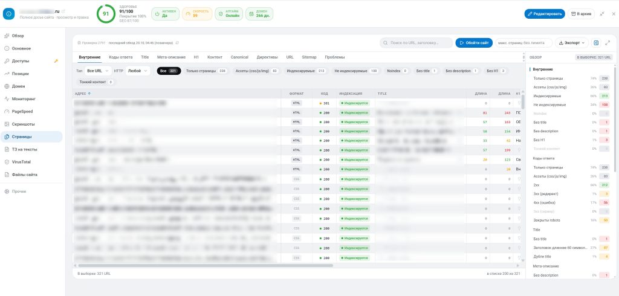Click the shield icon in Аптайм badge

[221, 14]
